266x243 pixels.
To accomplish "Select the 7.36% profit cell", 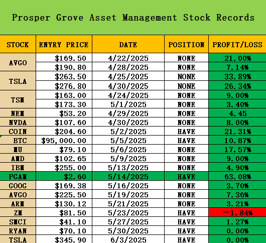I will click(237, 194).
